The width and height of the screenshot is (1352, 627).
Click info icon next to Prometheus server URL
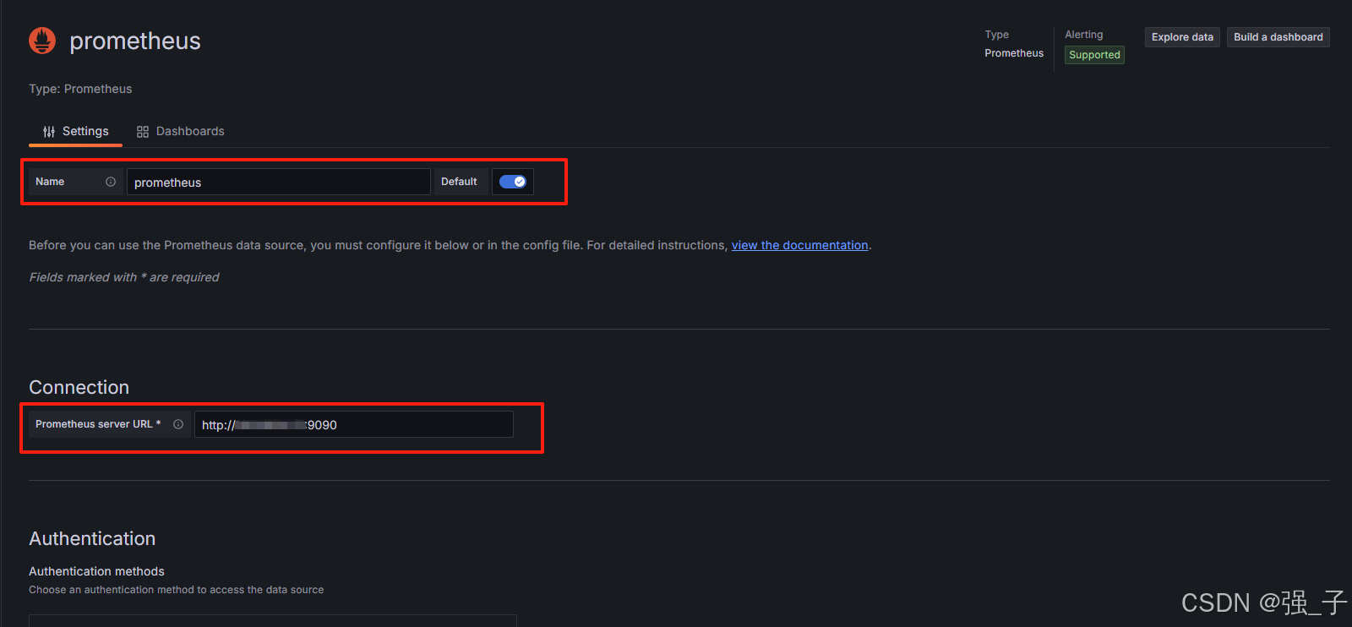point(178,424)
